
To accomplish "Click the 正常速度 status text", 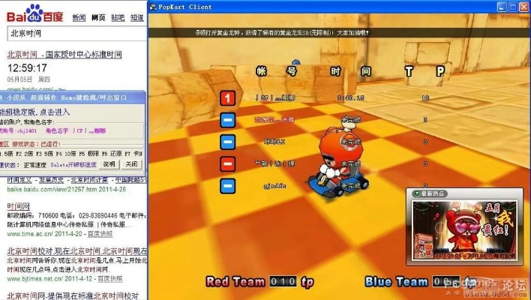I will tap(35, 165).
